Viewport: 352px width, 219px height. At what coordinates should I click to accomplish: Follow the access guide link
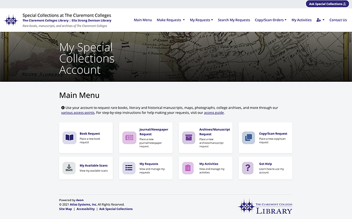[x=214, y=113]
